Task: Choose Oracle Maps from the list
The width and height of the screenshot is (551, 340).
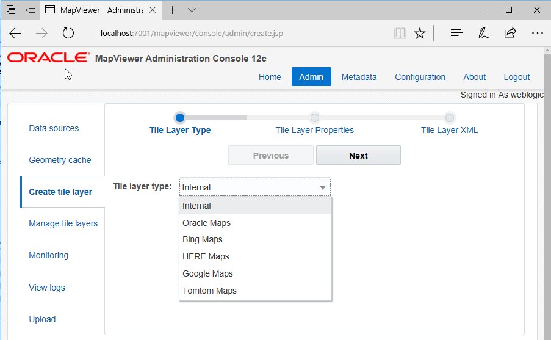Action: (256, 223)
